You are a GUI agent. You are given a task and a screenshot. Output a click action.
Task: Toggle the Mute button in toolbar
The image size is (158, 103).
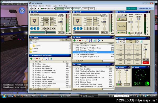[x=44, y=9]
